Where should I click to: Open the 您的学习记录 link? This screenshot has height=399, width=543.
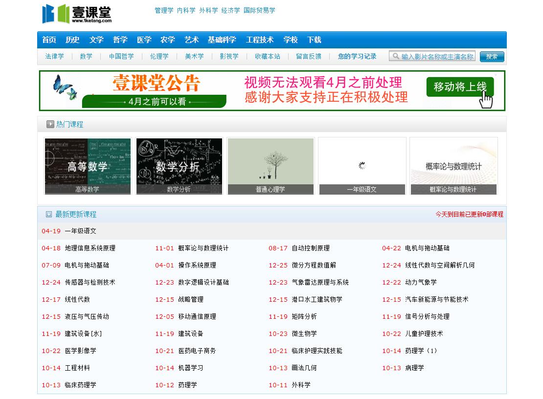357,56
